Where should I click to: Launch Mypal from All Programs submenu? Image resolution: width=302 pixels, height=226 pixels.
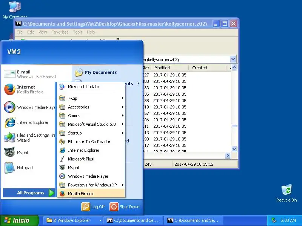pos(91,168)
